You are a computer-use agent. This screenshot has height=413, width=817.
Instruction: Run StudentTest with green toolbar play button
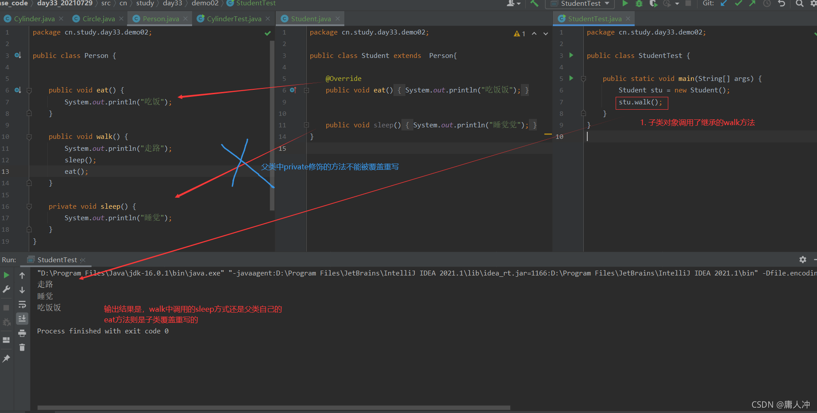625,4
